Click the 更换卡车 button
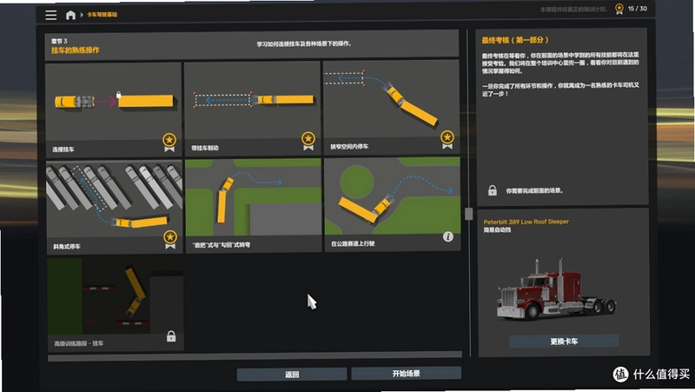695x392 pixels. [x=564, y=341]
